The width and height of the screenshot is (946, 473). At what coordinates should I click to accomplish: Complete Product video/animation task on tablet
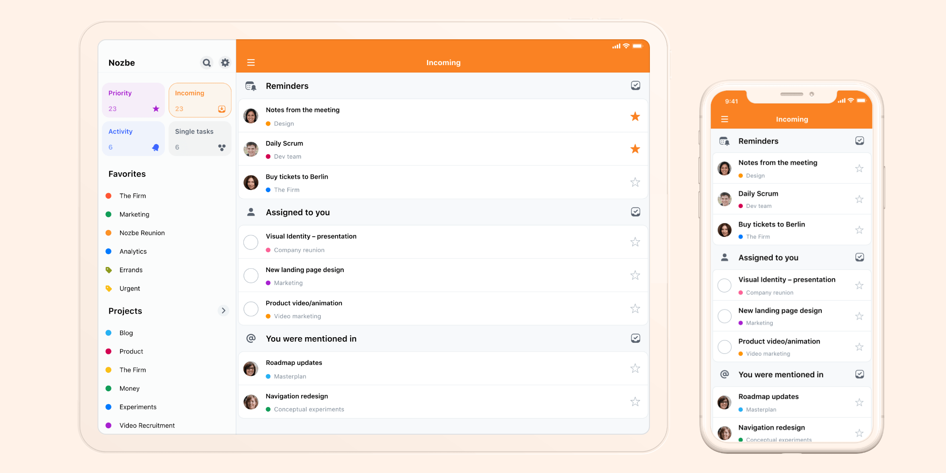251,309
